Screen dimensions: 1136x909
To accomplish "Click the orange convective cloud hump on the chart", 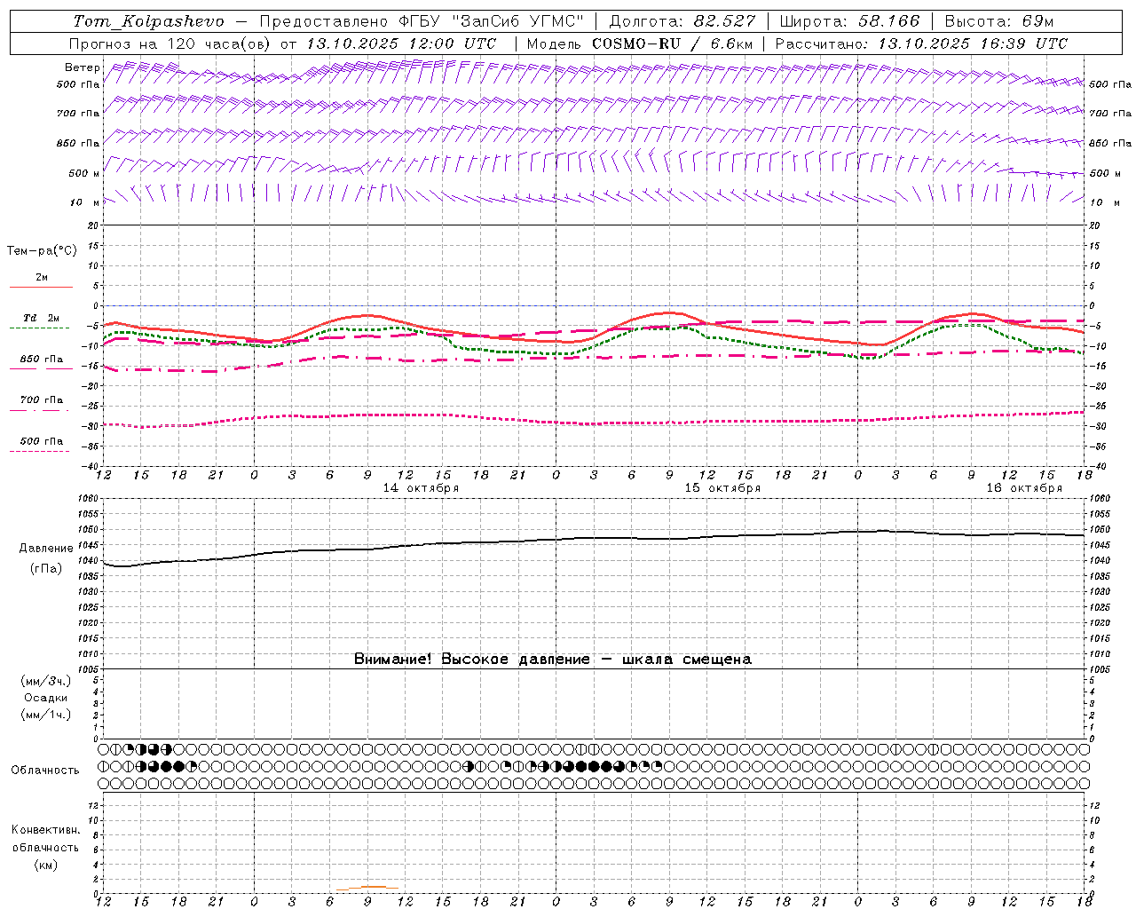I will [x=367, y=888].
